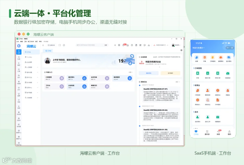The height and width of the screenshot is (165, 244).
Task: Collapse sidebar with menu fold icon
Action: click(43, 45)
